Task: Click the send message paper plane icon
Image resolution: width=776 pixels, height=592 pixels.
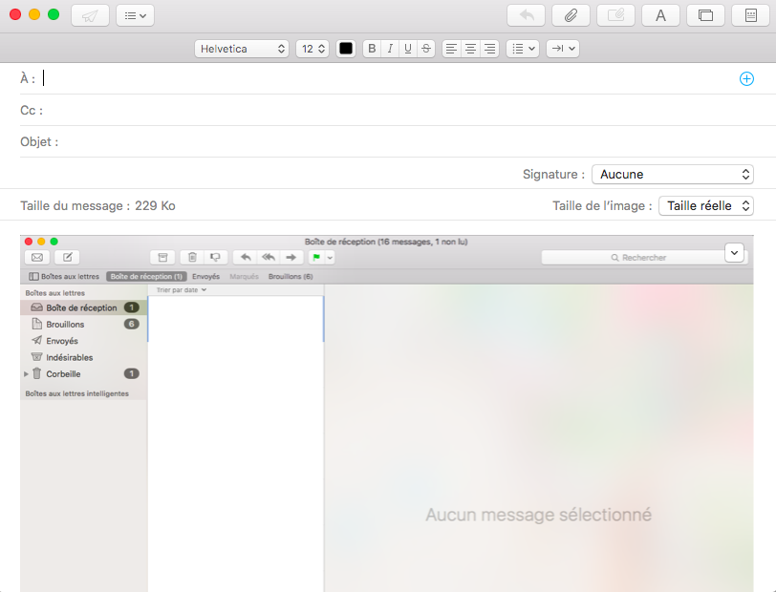Action: pyautogui.click(x=90, y=15)
